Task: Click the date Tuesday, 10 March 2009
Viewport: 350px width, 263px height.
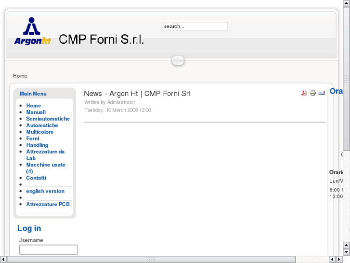Action: pos(117,110)
